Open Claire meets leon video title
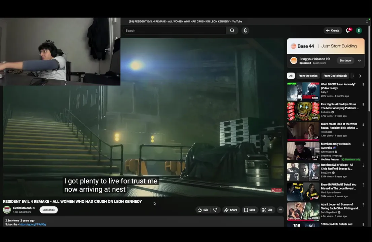Screen dimensions: 372x242 coord(339,126)
